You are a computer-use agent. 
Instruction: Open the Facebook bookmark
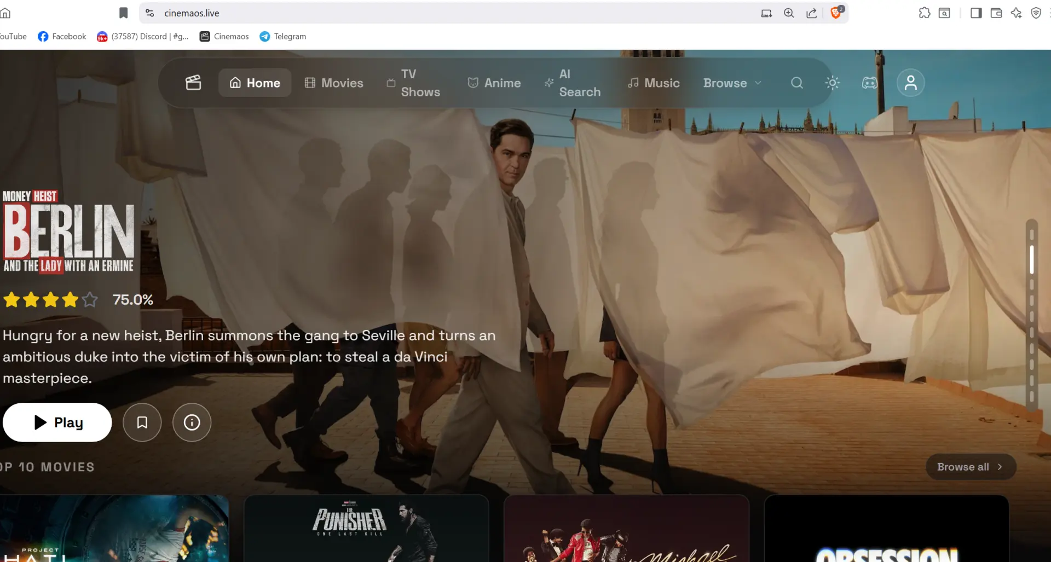(62, 36)
